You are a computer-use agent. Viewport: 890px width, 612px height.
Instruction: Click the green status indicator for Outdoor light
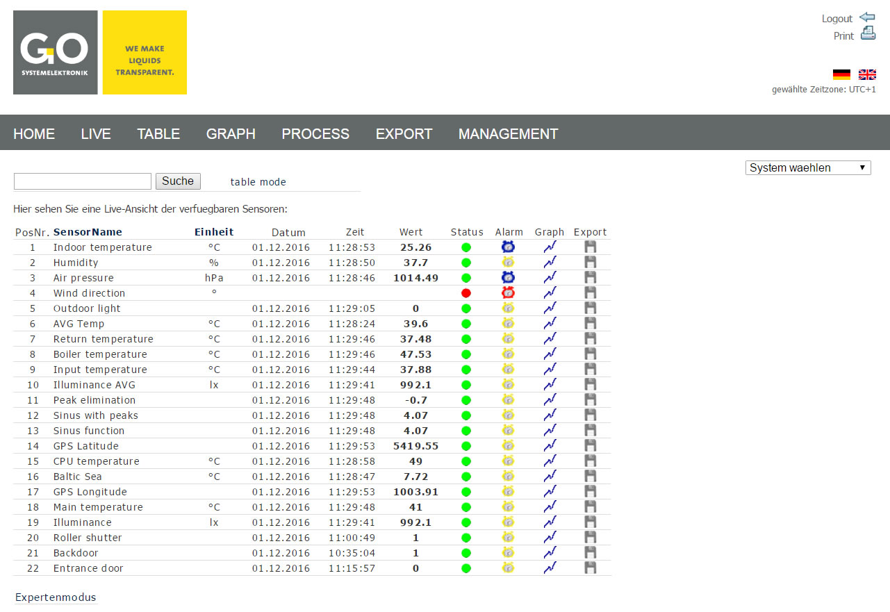point(465,308)
